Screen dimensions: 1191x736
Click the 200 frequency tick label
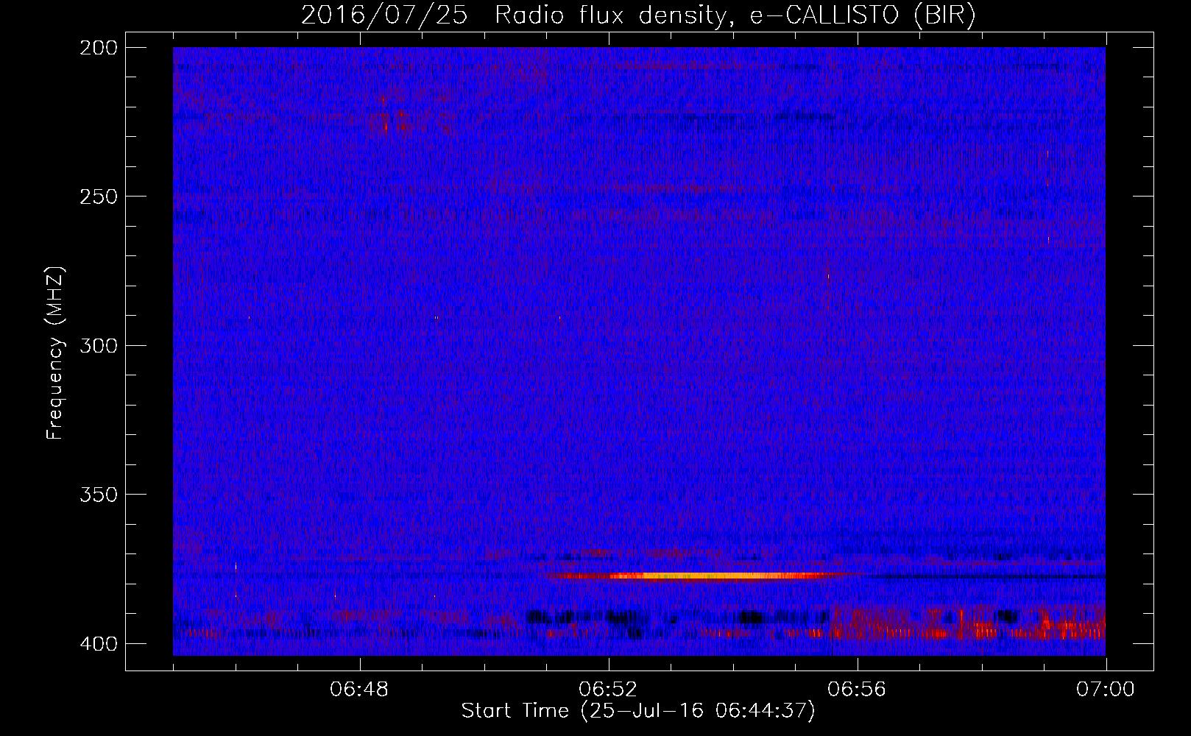point(98,48)
